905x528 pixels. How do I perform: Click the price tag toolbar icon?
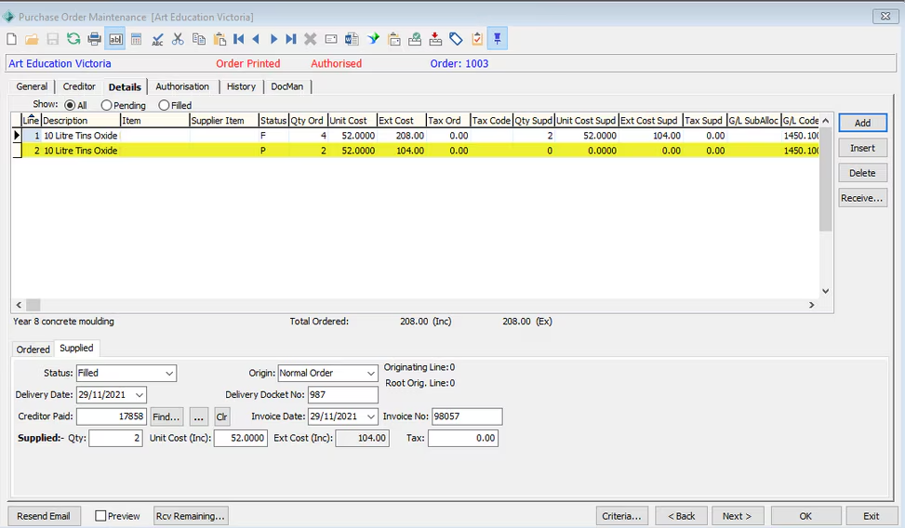tap(456, 39)
